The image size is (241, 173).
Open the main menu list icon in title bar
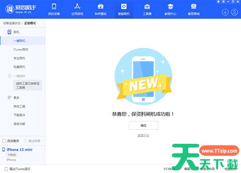[x=223, y=2]
